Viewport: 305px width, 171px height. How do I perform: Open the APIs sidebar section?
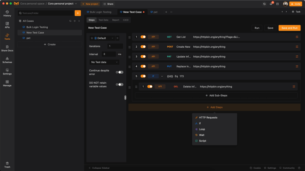7,25
